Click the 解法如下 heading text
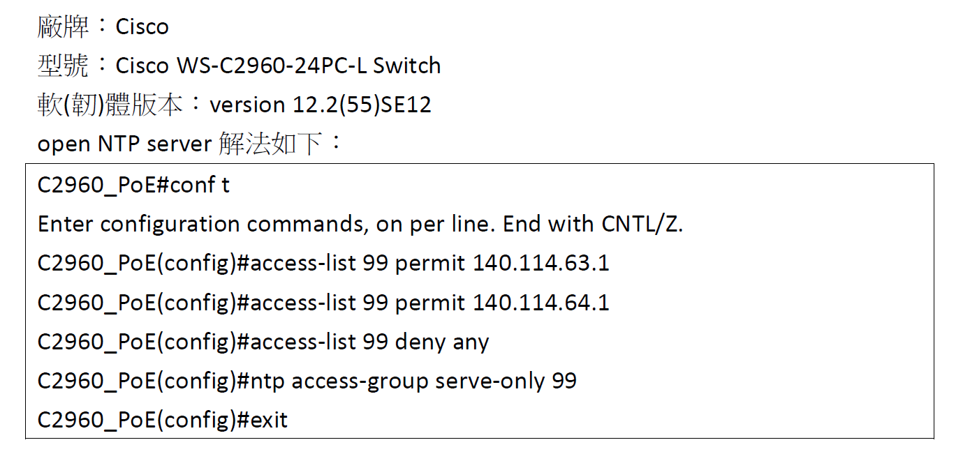This screenshot has width=970, height=454. point(271,144)
